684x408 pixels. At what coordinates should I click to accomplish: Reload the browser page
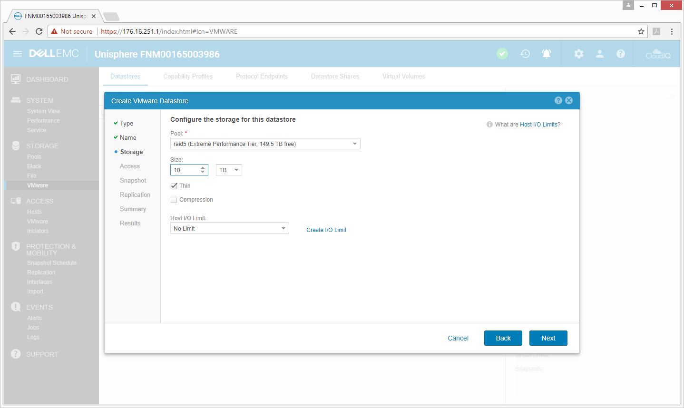click(39, 31)
